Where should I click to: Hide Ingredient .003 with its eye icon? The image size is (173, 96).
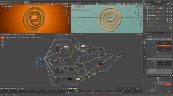coord(169,15)
